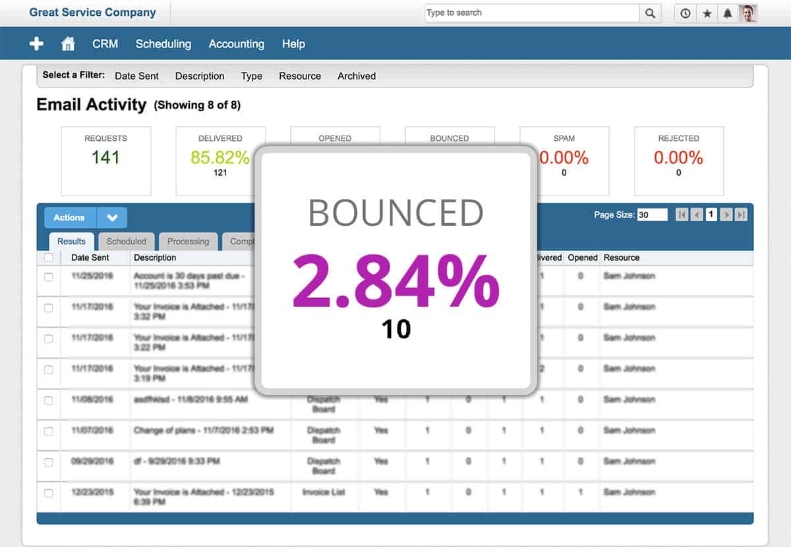This screenshot has width=791, height=547.
Task: Sort by Resource column header
Action: click(622, 258)
